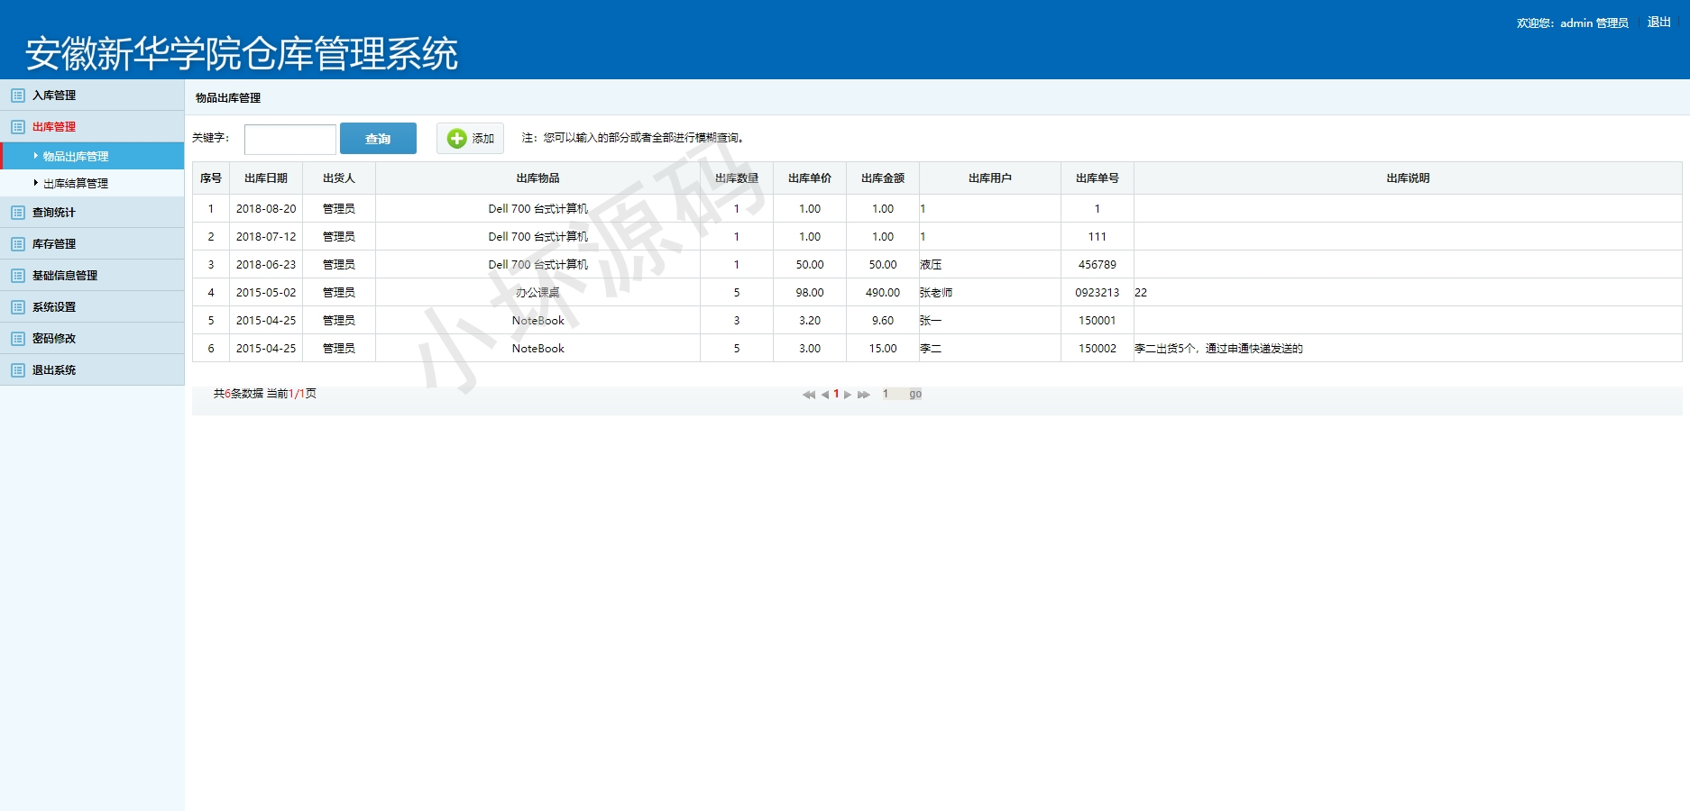Viewport: 1690px width, 811px height.
Task: Click the list icon beside 退出系统
Action: [x=18, y=370]
